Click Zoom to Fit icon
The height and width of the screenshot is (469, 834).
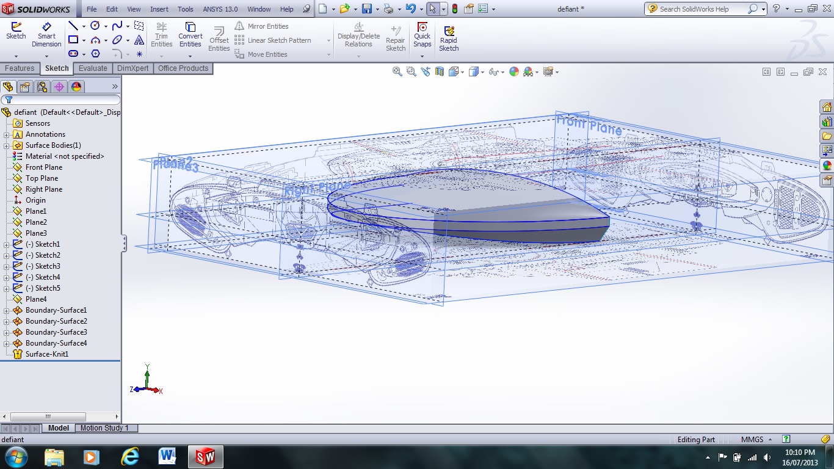click(x=397, y=71)
